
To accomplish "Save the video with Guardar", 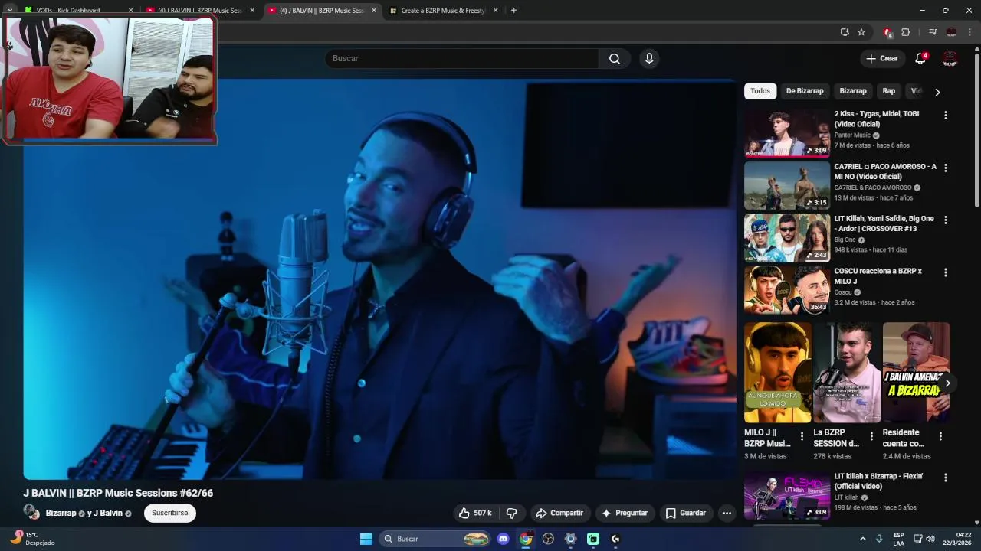I will (686, 513).
